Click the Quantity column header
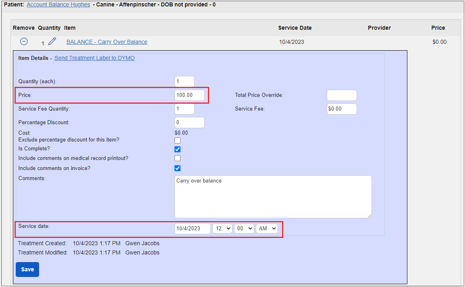This screenshot has width=465, height=287. tap(49, 28)
